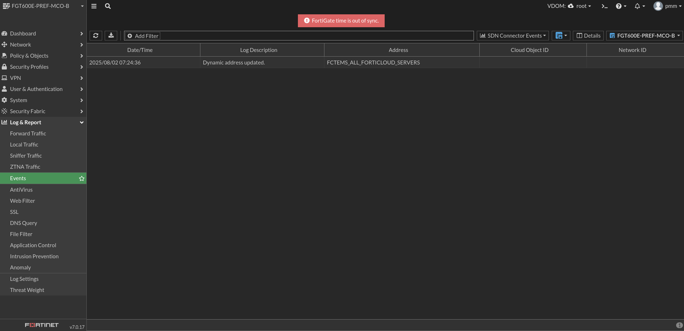The image size is (684, 331).
Task: Show the Details pane
Action: [x=588, y=35]
